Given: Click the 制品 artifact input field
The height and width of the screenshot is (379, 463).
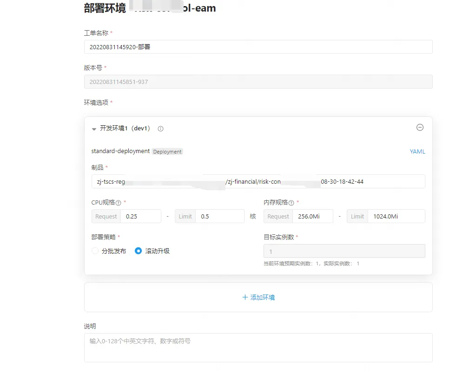Looking at the screenshot, I should [x=258, y=181].
